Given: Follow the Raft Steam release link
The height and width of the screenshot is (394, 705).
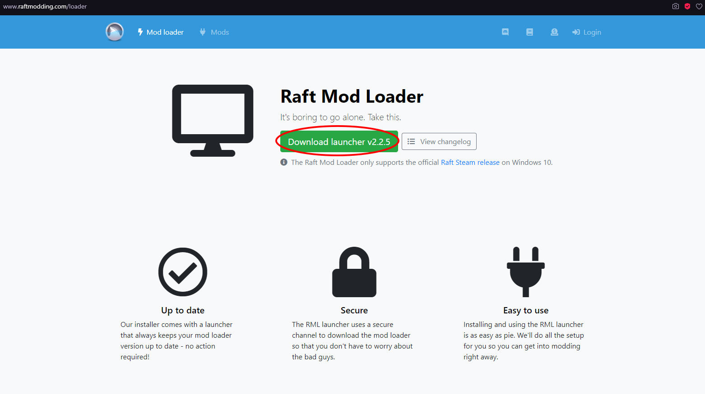Looking at the screenshot, I should click(470, 162).
